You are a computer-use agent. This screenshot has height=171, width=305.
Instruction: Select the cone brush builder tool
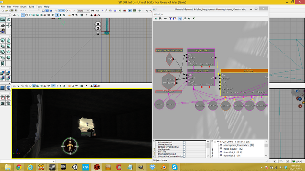pos(9,40)
